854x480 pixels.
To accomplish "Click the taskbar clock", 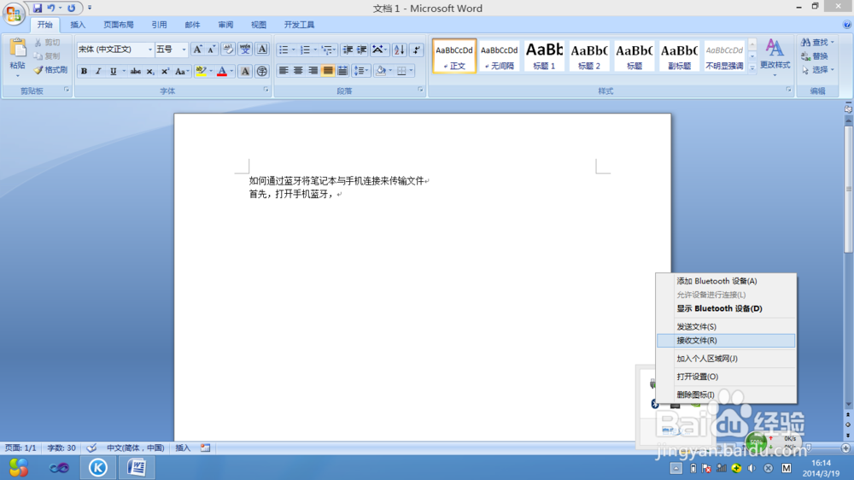I will coord(820,468).
